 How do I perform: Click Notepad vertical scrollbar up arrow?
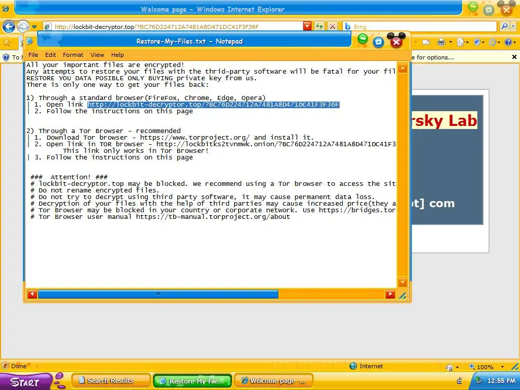tap(403, 69)
